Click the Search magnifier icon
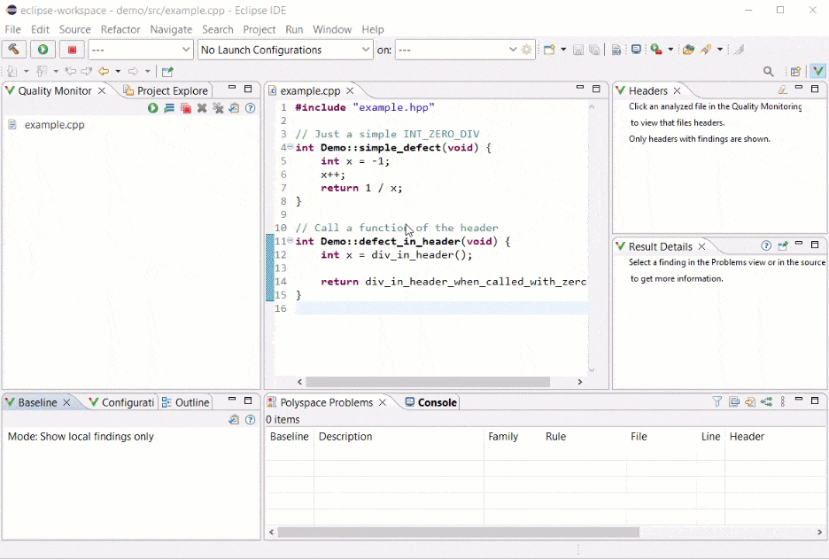Screen dimensions: 829x560 768,72
